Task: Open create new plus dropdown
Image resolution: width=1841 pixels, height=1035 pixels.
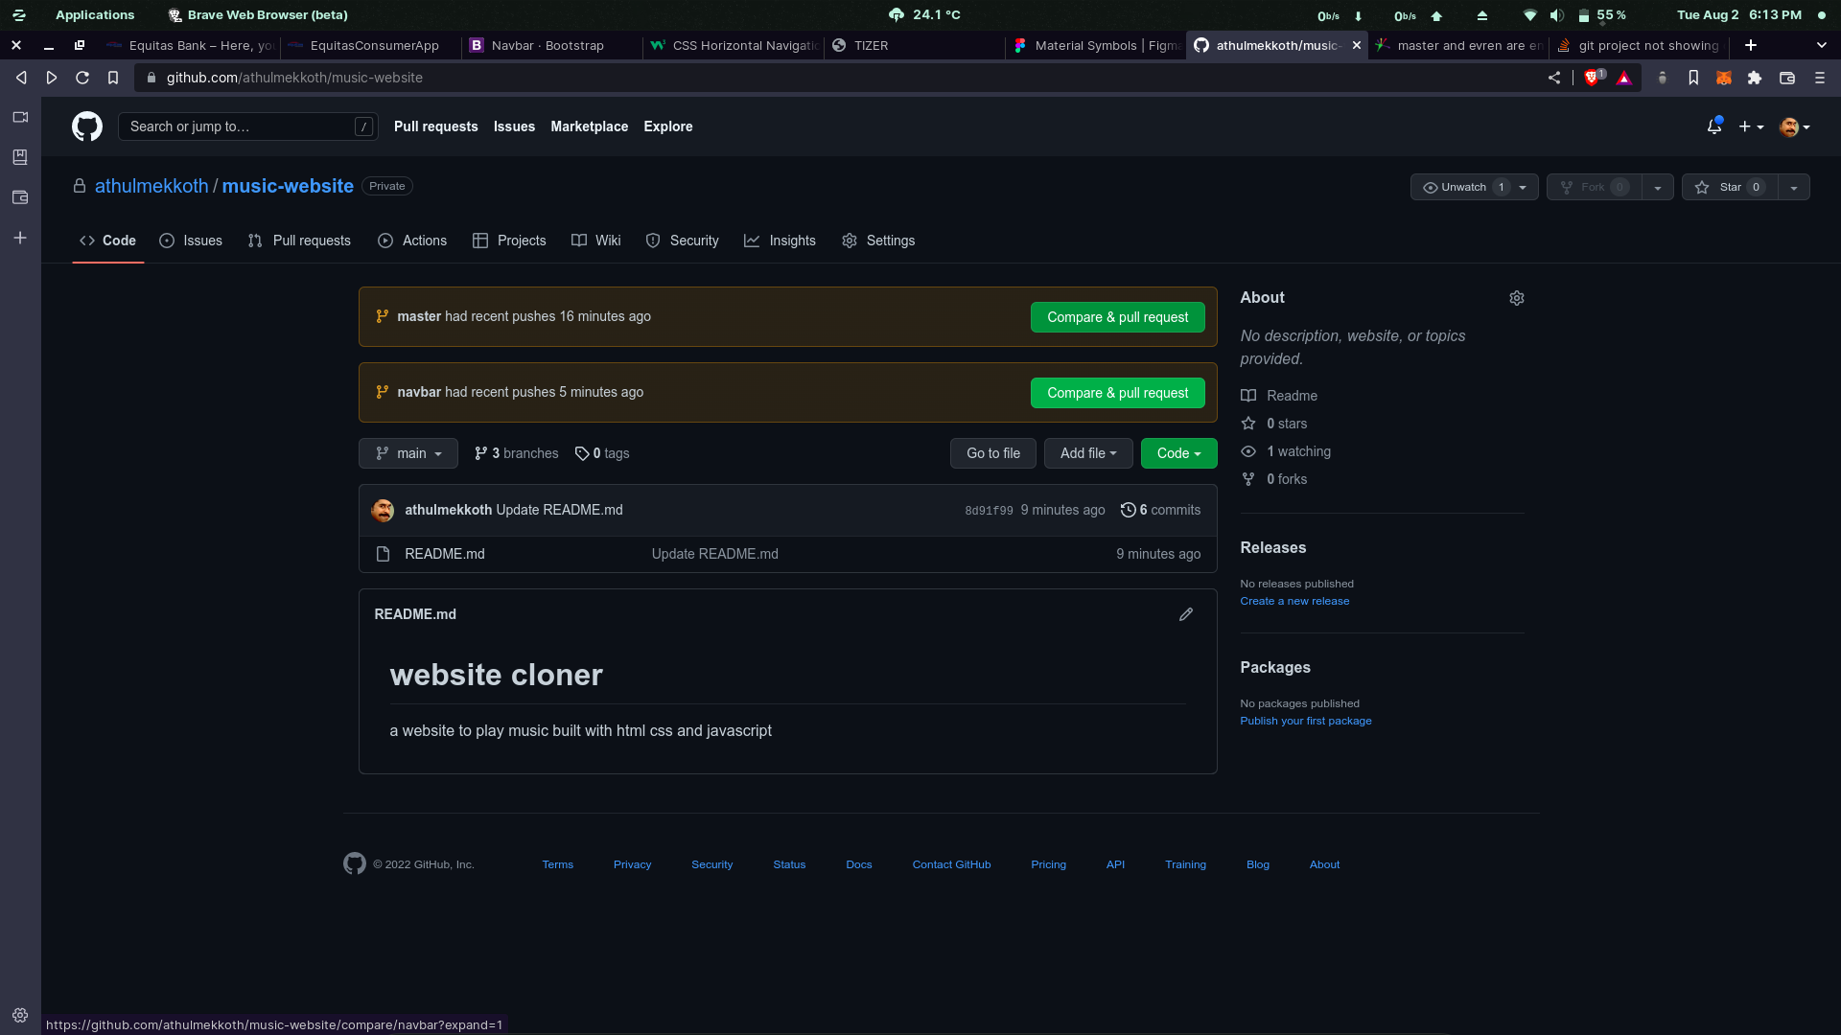Action: (1751, 126)
